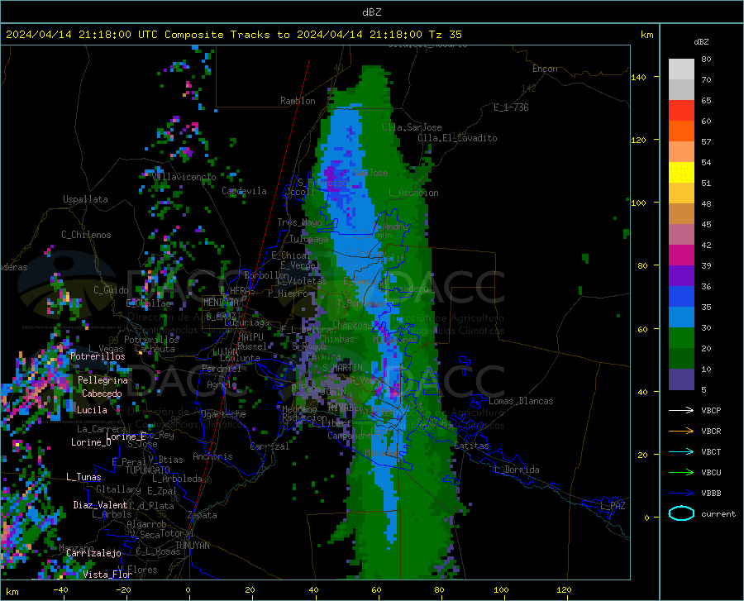Click the 60 km tick on bottom axis
744x601 pixels.
coord(376,590)
